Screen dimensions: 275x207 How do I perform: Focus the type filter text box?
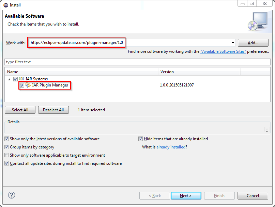(x=137, y=62)
